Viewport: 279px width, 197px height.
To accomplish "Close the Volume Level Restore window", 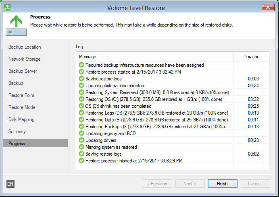I will tap(268, 8).
